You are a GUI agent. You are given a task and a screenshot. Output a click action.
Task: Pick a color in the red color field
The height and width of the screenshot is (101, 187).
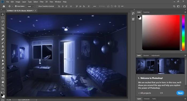[x=161, y=33]
